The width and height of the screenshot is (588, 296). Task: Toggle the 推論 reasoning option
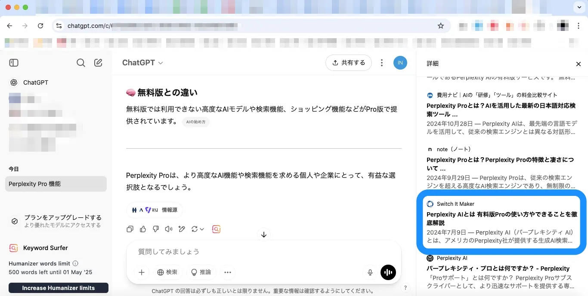(201, 272)
